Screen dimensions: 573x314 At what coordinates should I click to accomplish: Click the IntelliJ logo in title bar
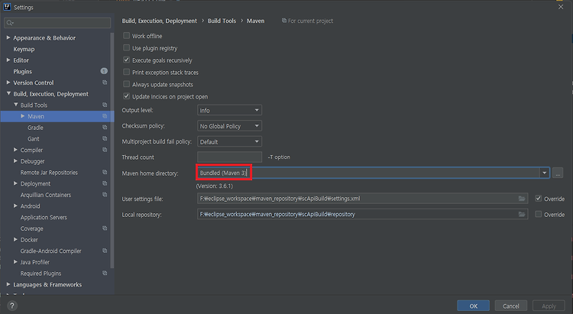(7, 7)
